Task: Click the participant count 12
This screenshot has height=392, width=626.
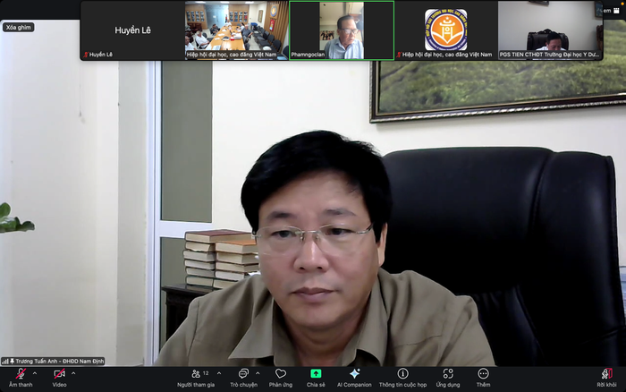Action: click(x=206, y=373)
